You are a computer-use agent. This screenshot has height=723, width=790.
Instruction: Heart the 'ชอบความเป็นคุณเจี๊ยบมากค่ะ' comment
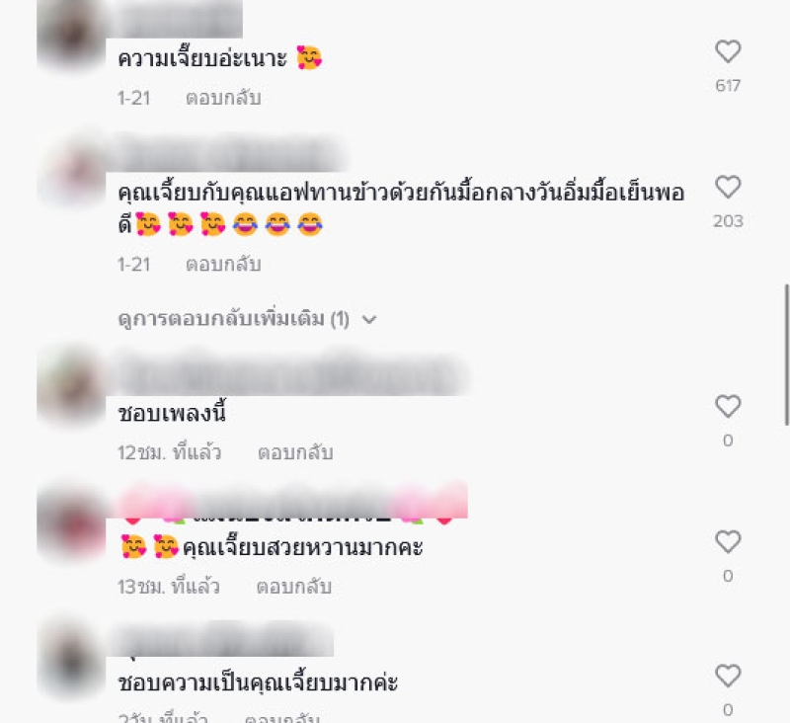[728, 677]
